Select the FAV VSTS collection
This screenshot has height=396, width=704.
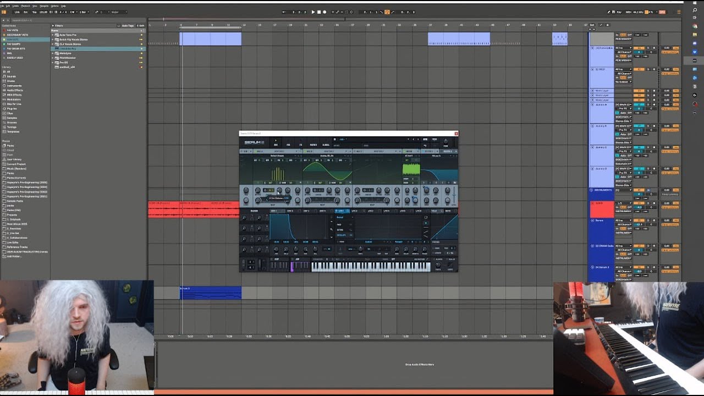[12, 30]
